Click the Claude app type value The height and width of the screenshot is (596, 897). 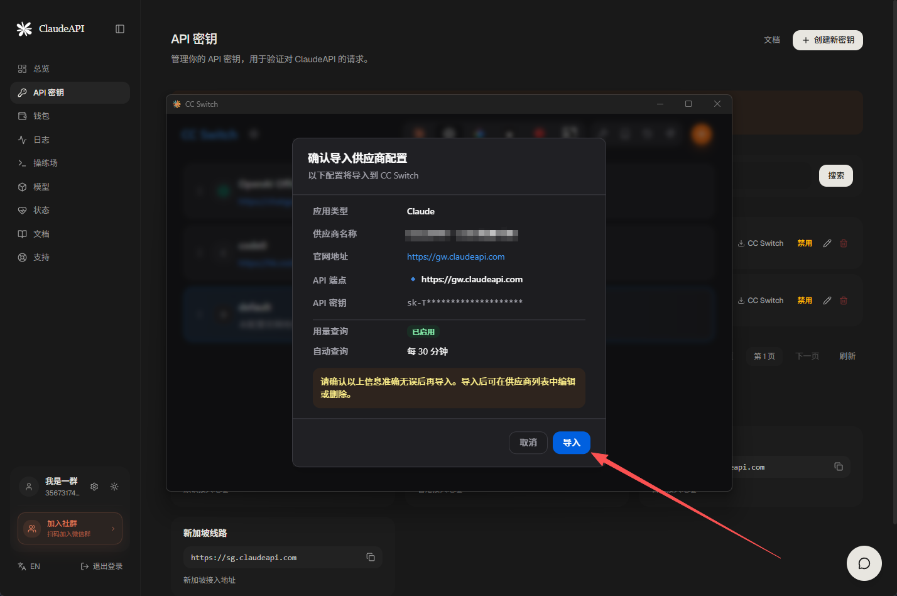coord(421,211)
